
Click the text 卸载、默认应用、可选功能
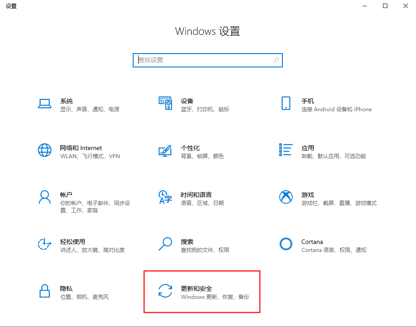(x=334, y=156)
